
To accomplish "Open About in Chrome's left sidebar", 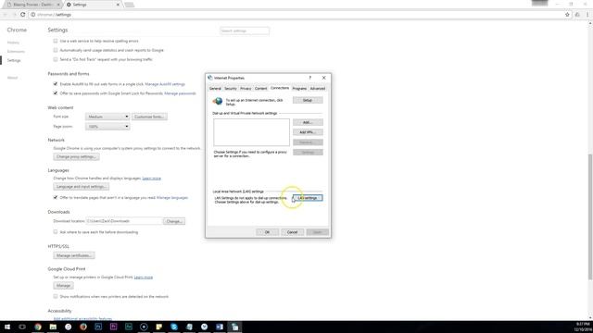I will 12,78.
